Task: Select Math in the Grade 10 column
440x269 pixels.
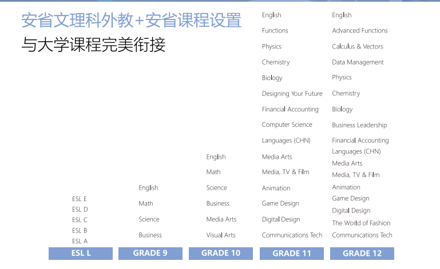Action: point(213,172)
